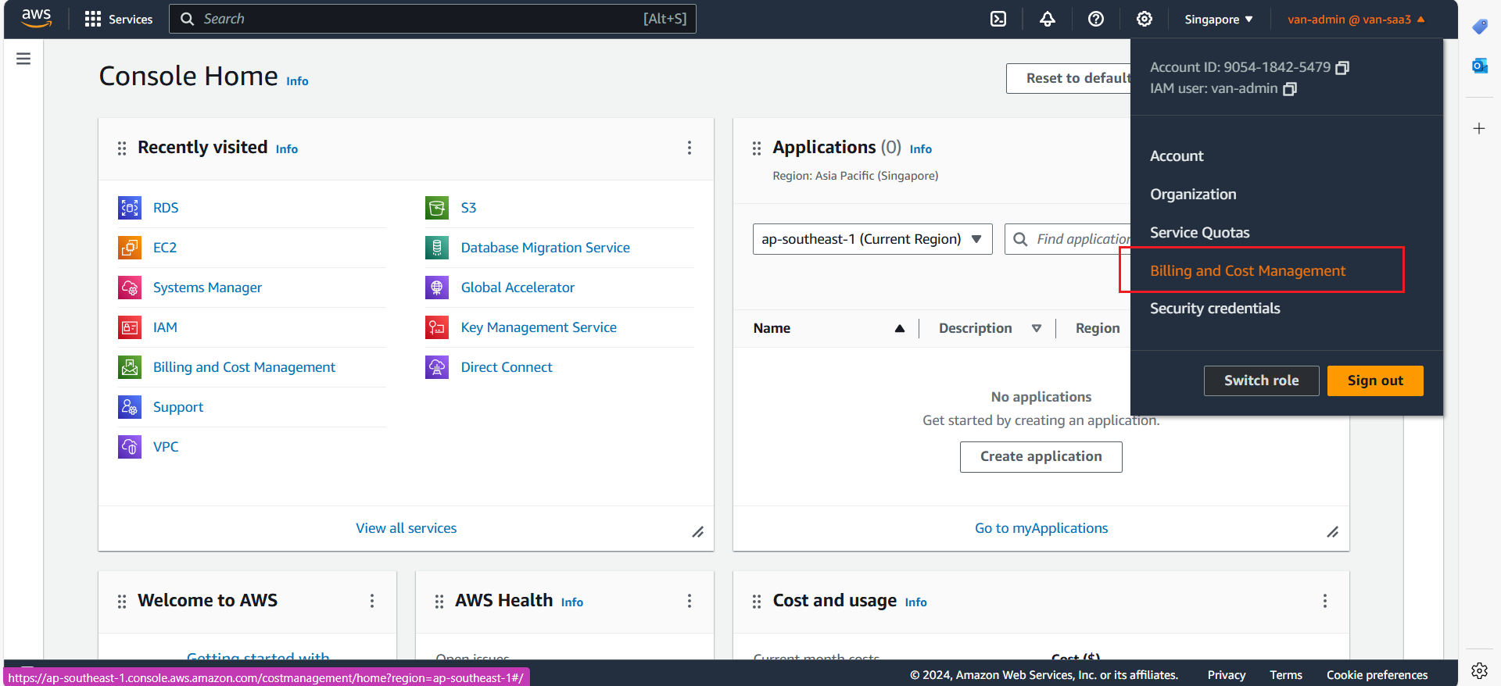Image resolution: width=1501 pixels, height=686 pixels.
Task: Click the Info link beside Console Home
Action: 297,81
